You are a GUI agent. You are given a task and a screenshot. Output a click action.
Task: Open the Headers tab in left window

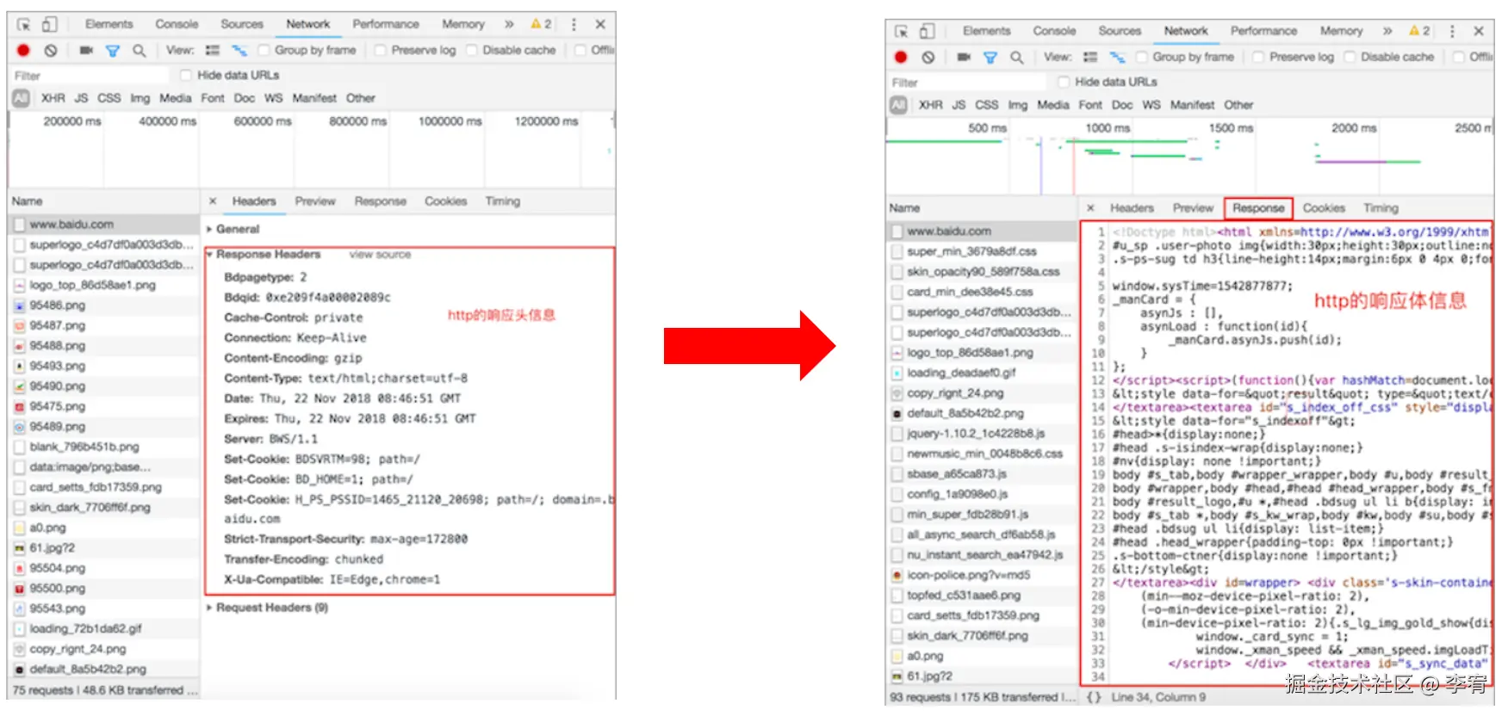pyautogui.click(x=254, y=201)
